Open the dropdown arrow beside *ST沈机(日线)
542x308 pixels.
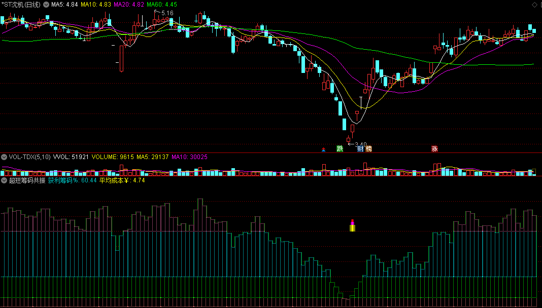click(46, 5)
